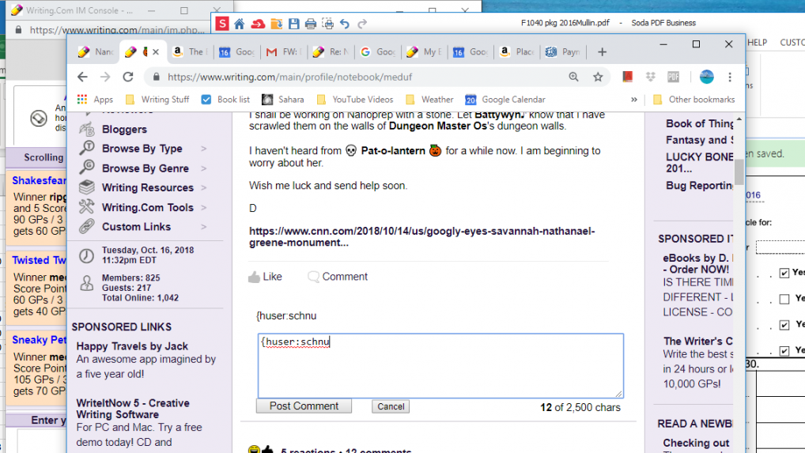805x453 pixels.
Task: Toggle the third Yes checkbox
Action: tap(784, 325)
